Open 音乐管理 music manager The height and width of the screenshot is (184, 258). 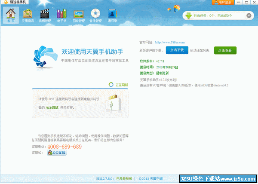click(x=95, y=15)
